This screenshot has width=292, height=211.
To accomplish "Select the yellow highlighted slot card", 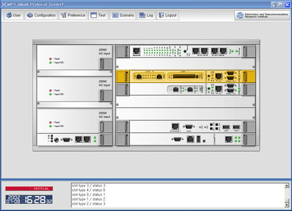I will coord(186,77).
